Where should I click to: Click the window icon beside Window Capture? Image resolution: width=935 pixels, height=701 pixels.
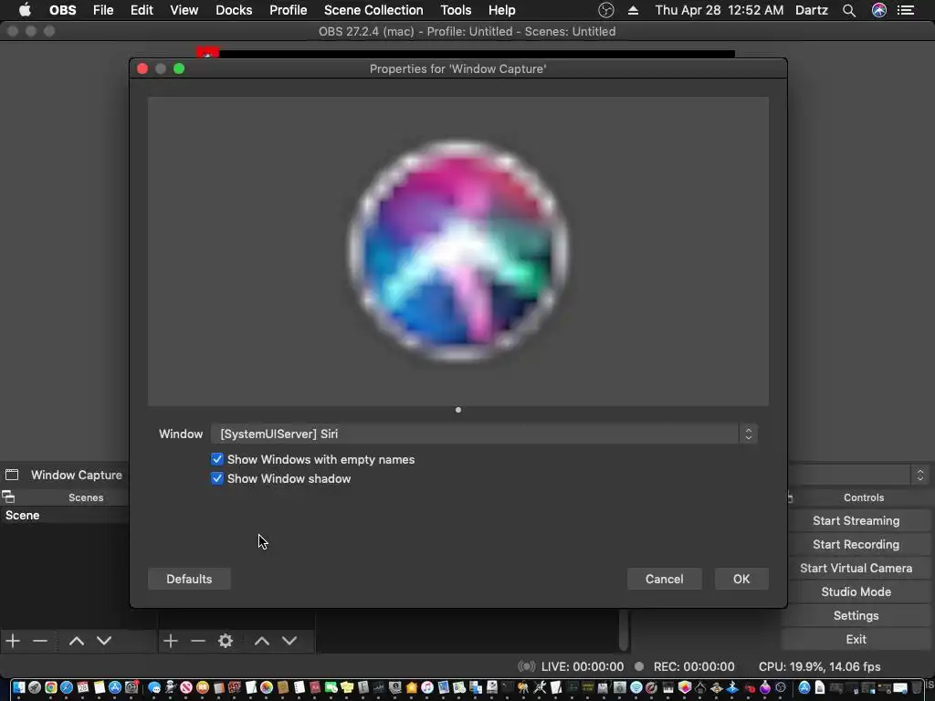(x=12, y=475)
